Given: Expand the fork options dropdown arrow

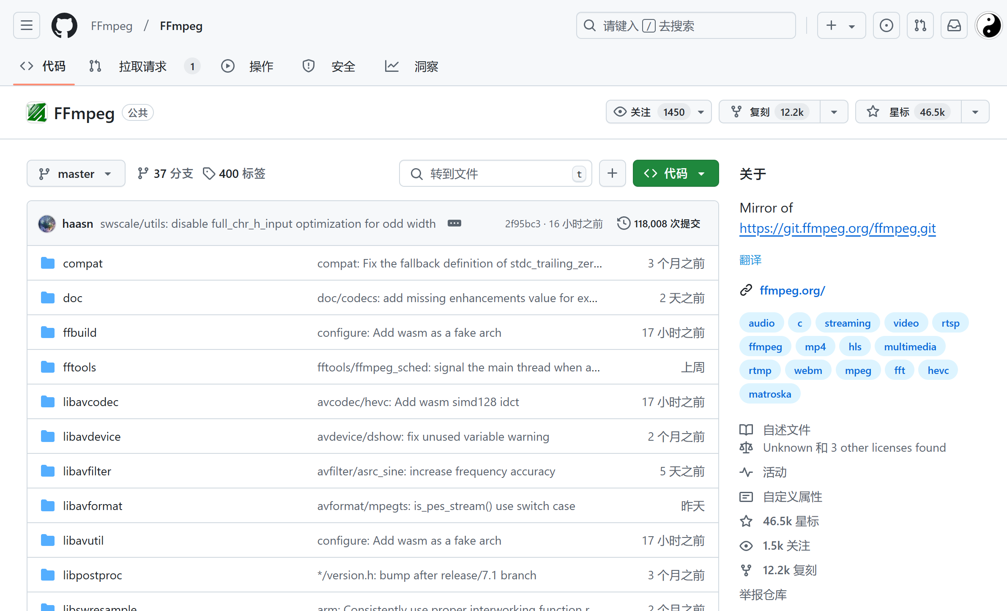Looking at the screenshot, I should [x=834, y=112].
